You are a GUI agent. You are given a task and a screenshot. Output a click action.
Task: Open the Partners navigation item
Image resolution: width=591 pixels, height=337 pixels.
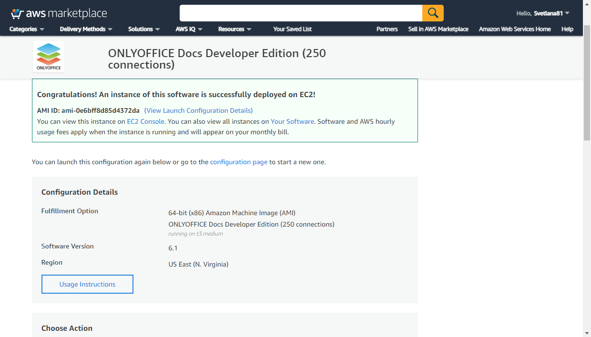387,29
